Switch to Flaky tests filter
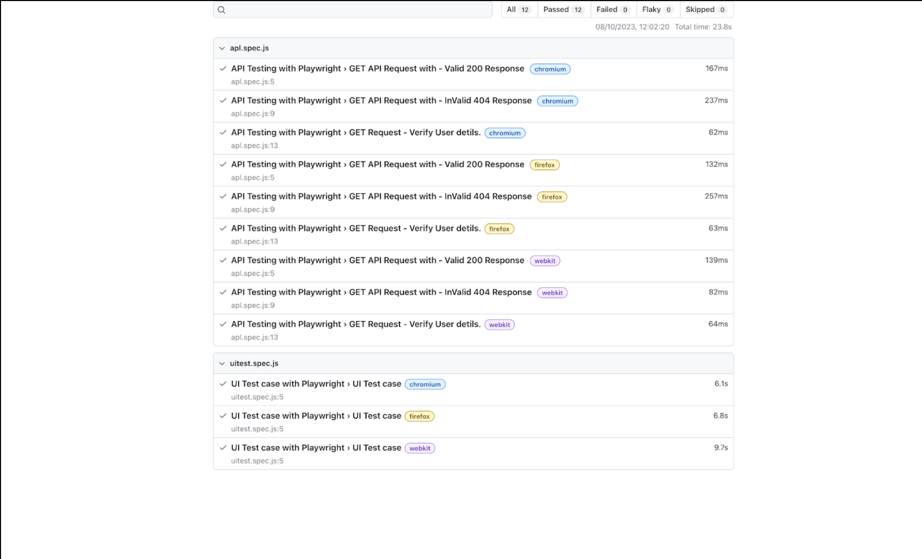 pyautogui.click(x=657, y=10)
